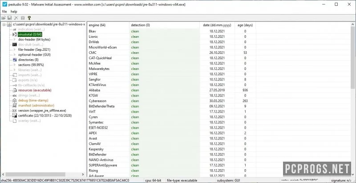356x183 pixels.
Task: Click the tree panel scroll right arrow
Action: [x=83, y=175]
